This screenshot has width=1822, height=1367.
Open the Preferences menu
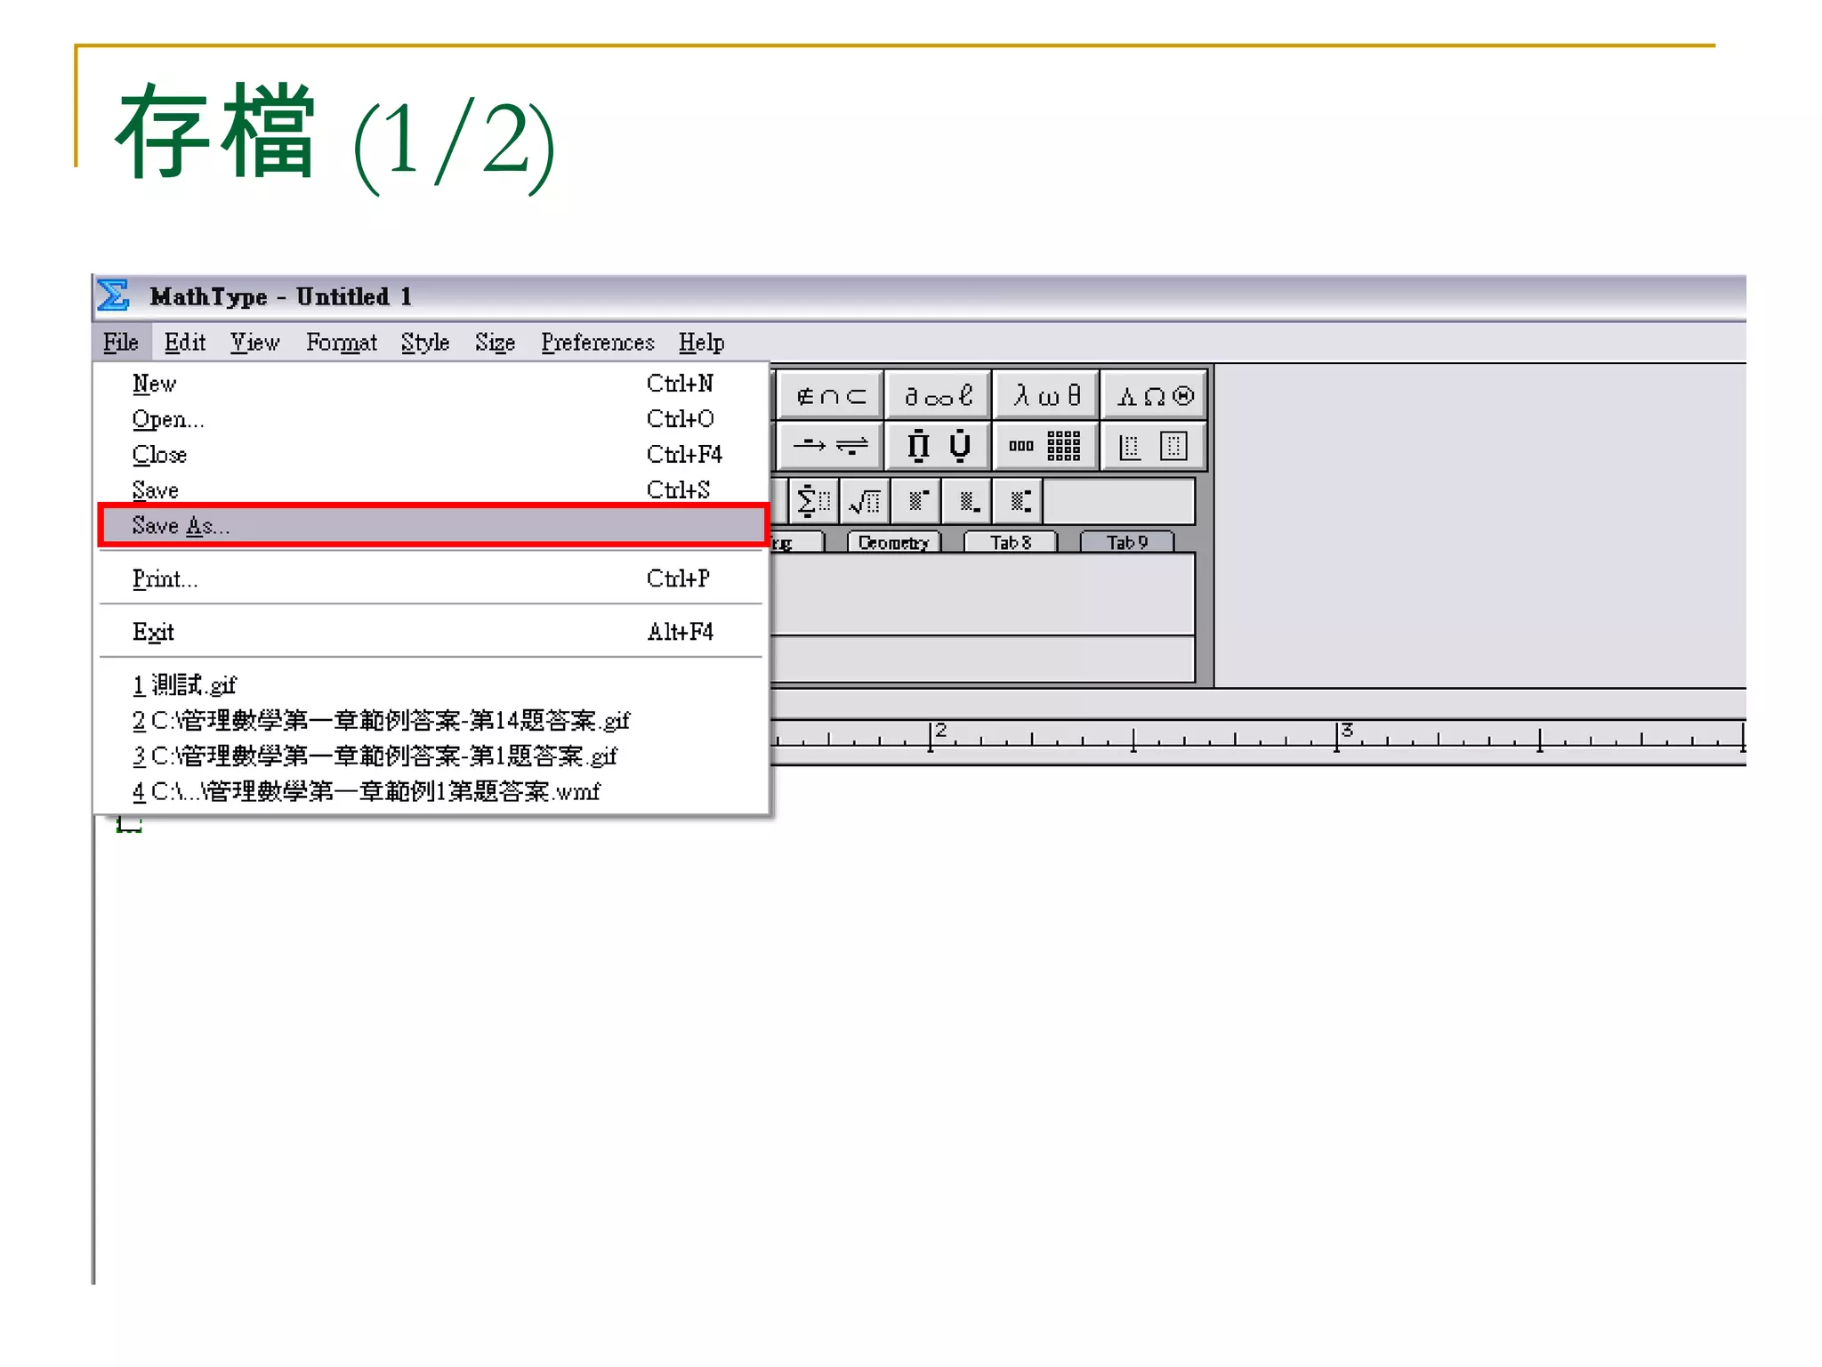coord(597,343)
